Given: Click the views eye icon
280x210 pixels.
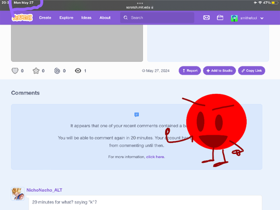Looking at the screenshot, I should coord(78,71).
